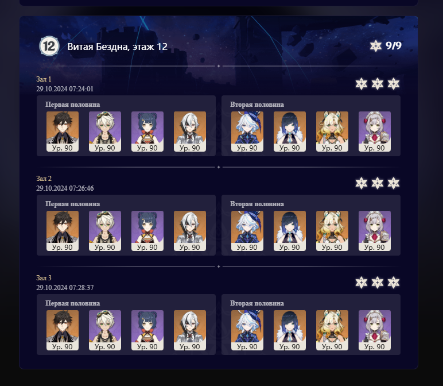Click last star icon of Зал 2
The image size is (443, 386).
pyautogui.click(x=394, y=183)
